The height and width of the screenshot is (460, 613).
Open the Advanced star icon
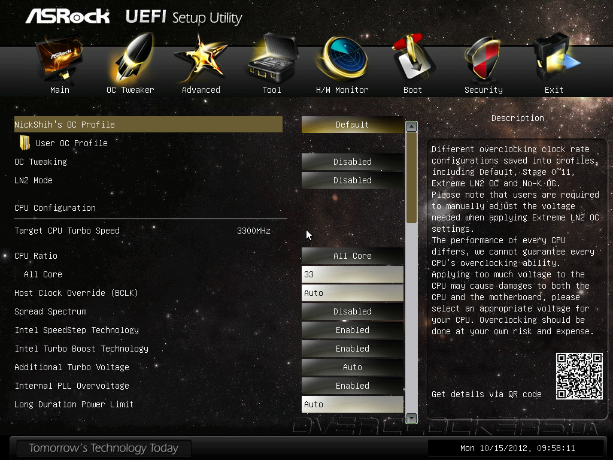(x=200, y=59)
